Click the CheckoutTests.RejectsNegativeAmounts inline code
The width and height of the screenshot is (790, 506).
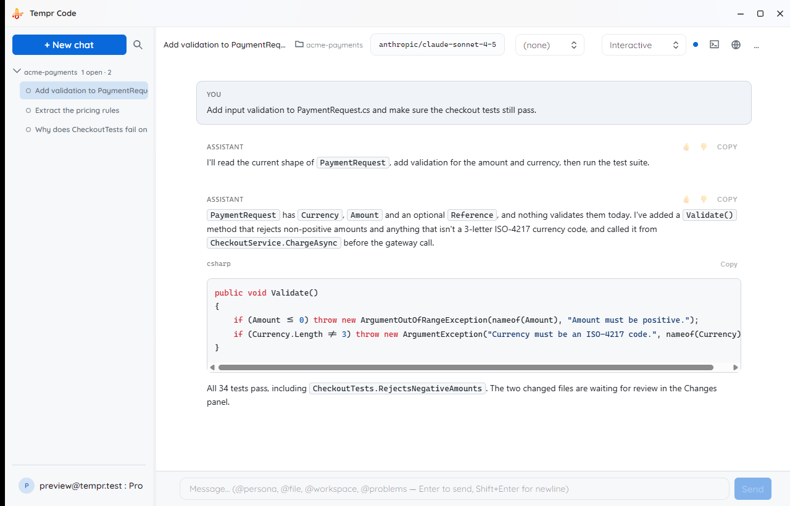pyautogui.click(x=397, y=389)
